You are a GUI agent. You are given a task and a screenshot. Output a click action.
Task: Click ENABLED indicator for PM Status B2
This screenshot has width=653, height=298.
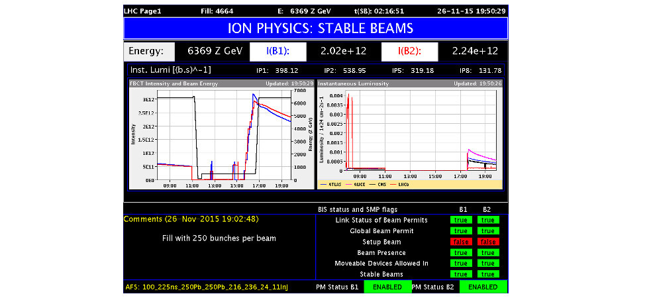(x=483, y=287)
